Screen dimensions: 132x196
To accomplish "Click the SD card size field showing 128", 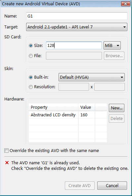I will [74, 45].
